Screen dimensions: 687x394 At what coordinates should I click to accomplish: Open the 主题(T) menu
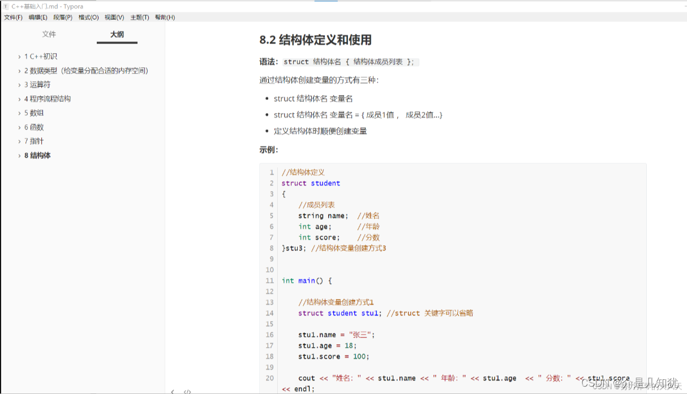(139, 18)
